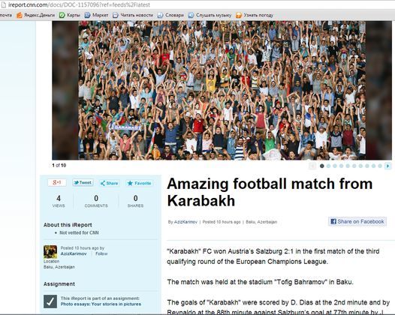
Task: Follow AzizKarimov link
Action: tap(101, 253)
